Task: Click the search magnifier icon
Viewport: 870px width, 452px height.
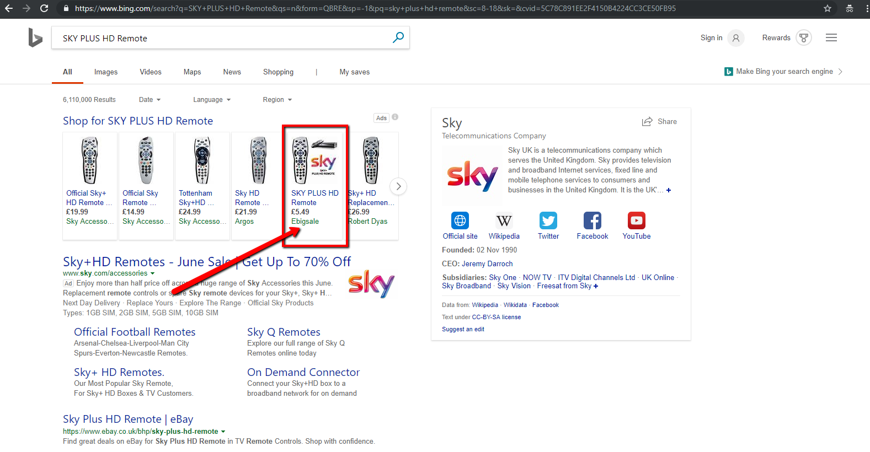Action: pyautogui.click(x=398, y=37)
